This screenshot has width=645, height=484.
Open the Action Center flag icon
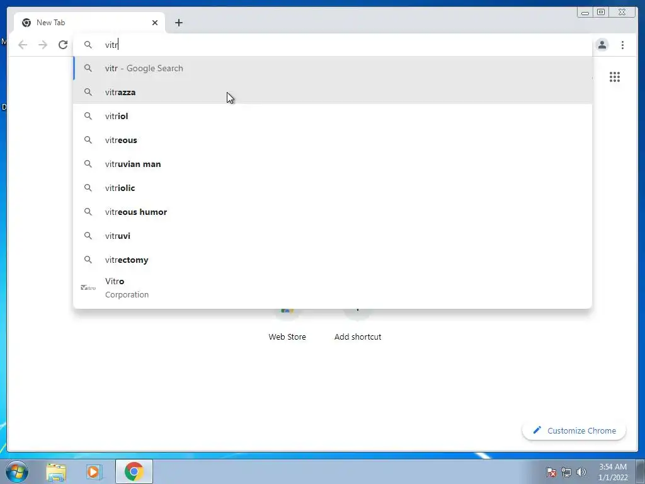551,472
